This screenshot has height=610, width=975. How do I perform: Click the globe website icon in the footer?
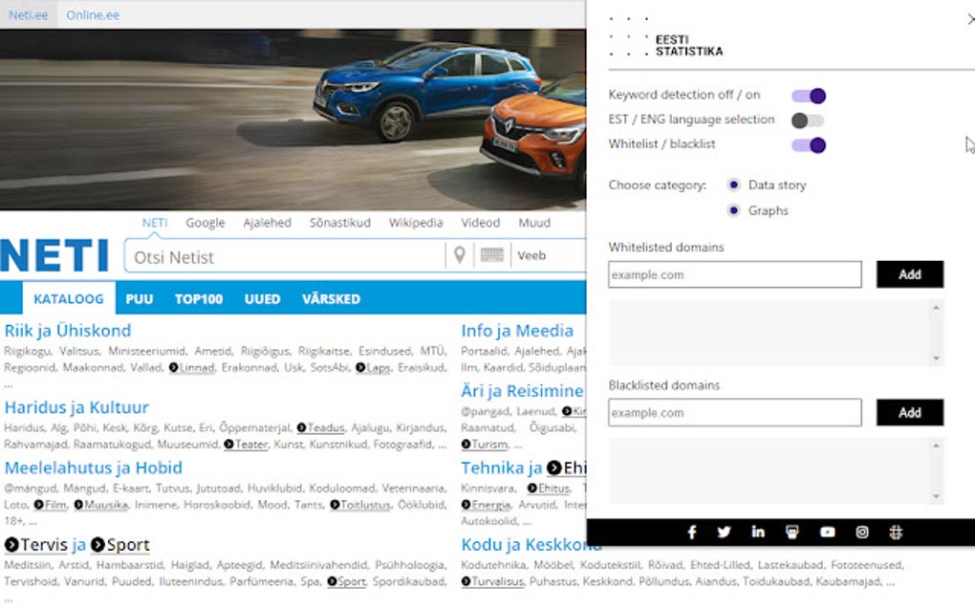tap(896, 533)
